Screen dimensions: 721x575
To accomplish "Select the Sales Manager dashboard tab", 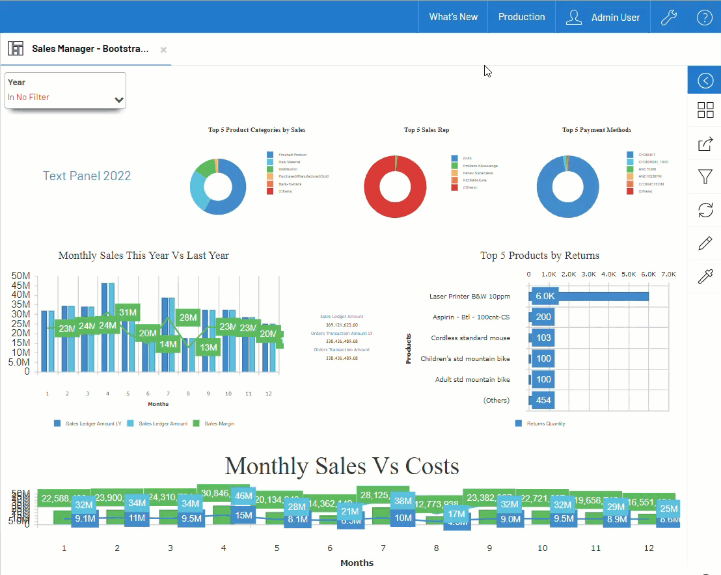I will point(90,49).
